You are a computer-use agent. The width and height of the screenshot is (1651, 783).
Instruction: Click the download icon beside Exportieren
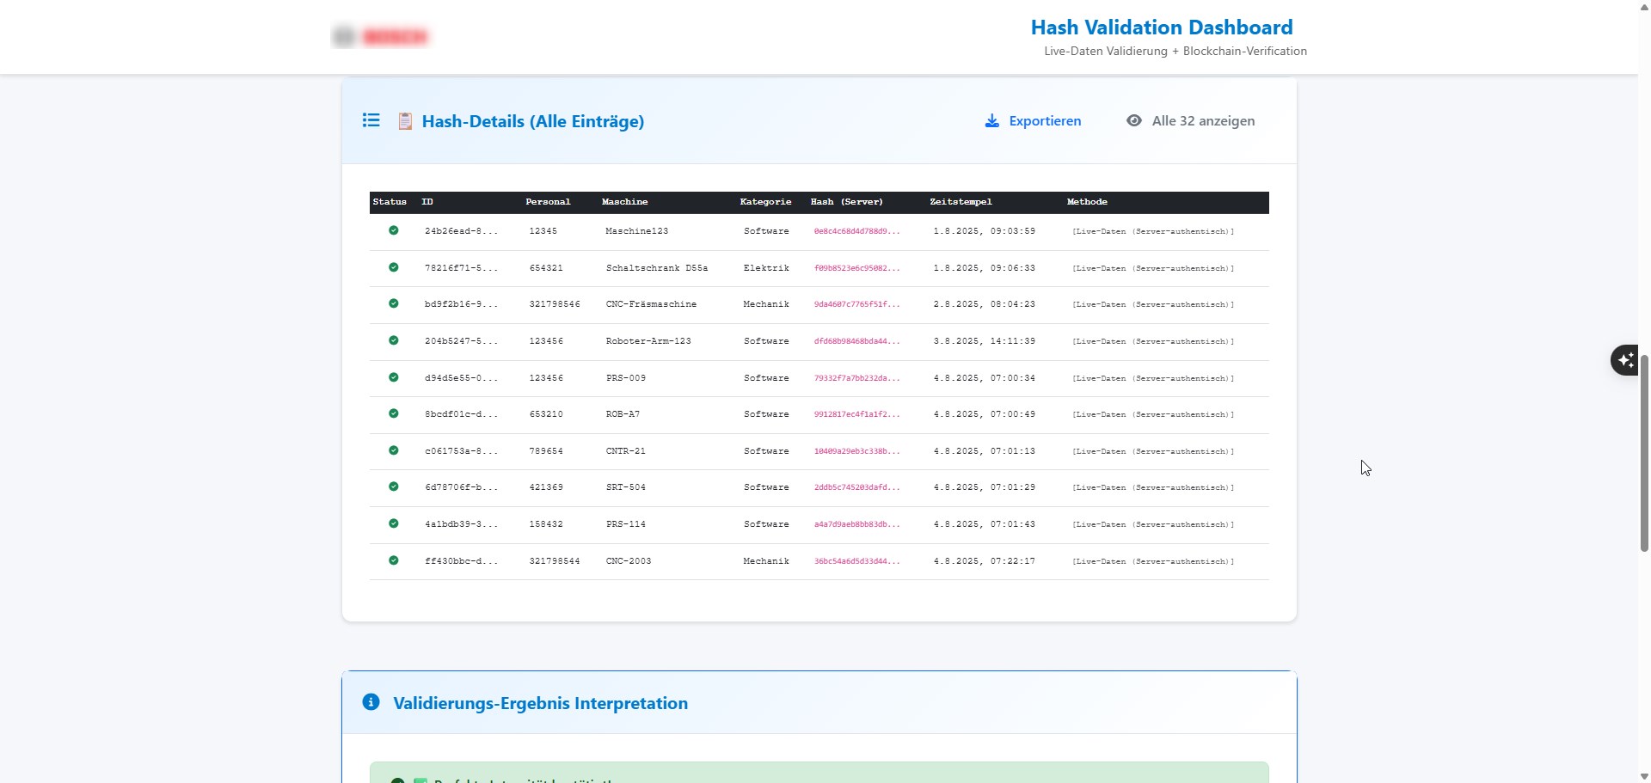click(x=992, y=120)
